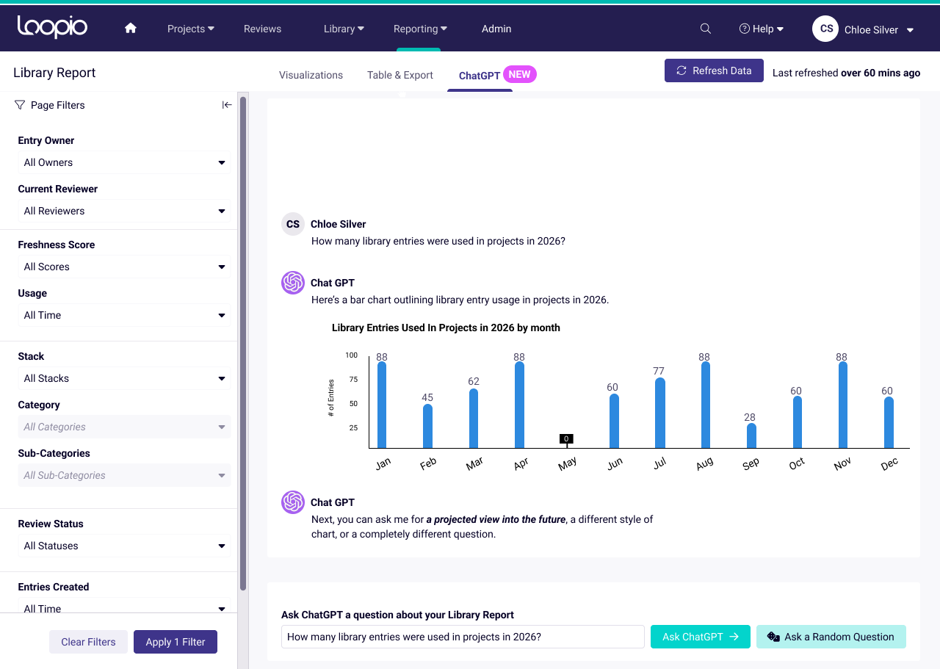This screenshot has width=940, height=669.
Task: Collapse the Page Filters panel arrow icon
Action: 227,105
